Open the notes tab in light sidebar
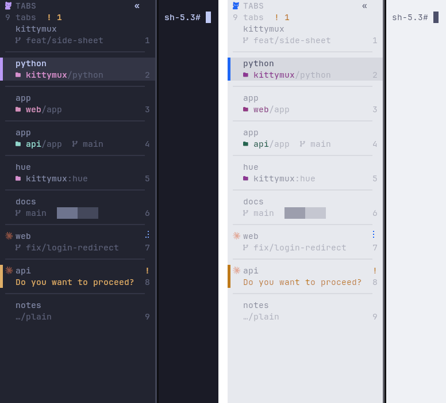The width and height of the screenshot is (446, 403). (305, 311)
